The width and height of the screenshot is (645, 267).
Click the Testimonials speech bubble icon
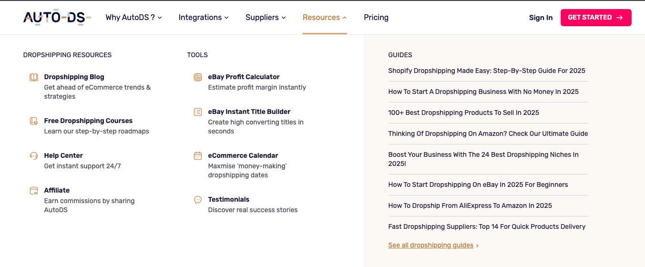pos(198,200)
